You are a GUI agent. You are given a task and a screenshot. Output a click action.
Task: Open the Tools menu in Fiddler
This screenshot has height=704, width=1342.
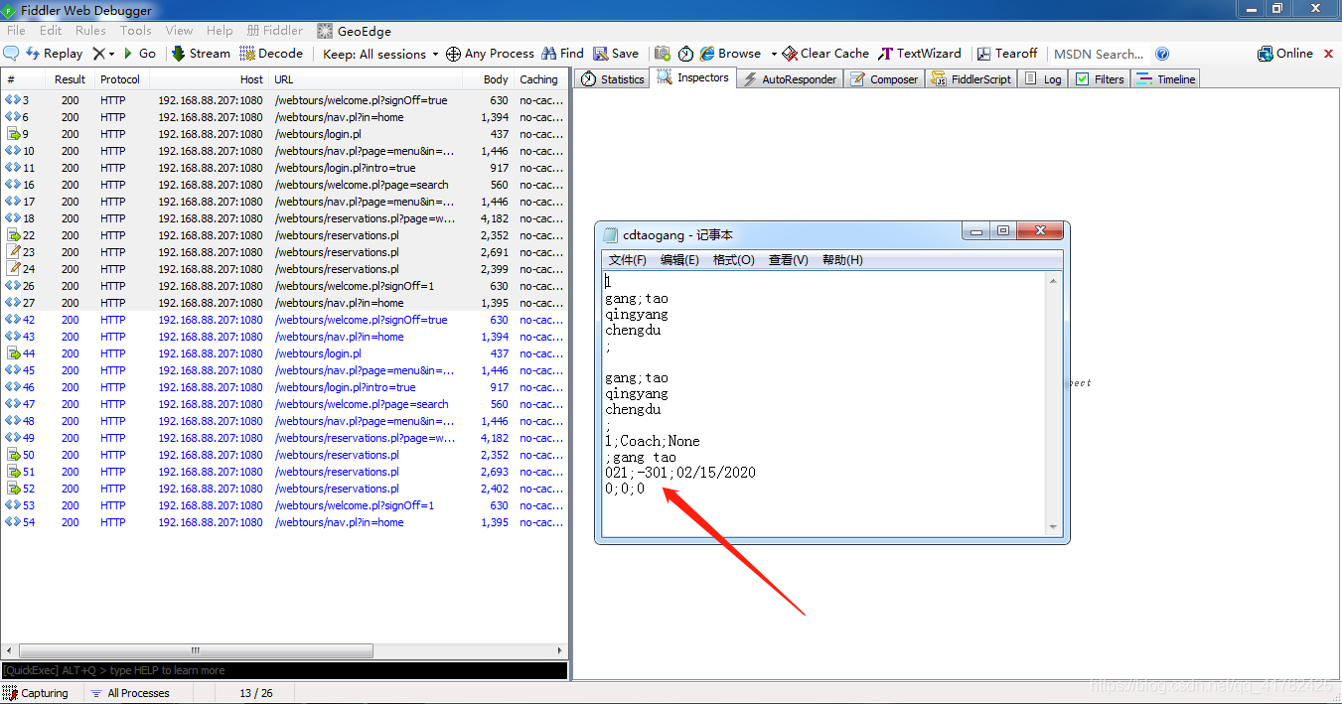pyautogui.click(x=136, y=31)
